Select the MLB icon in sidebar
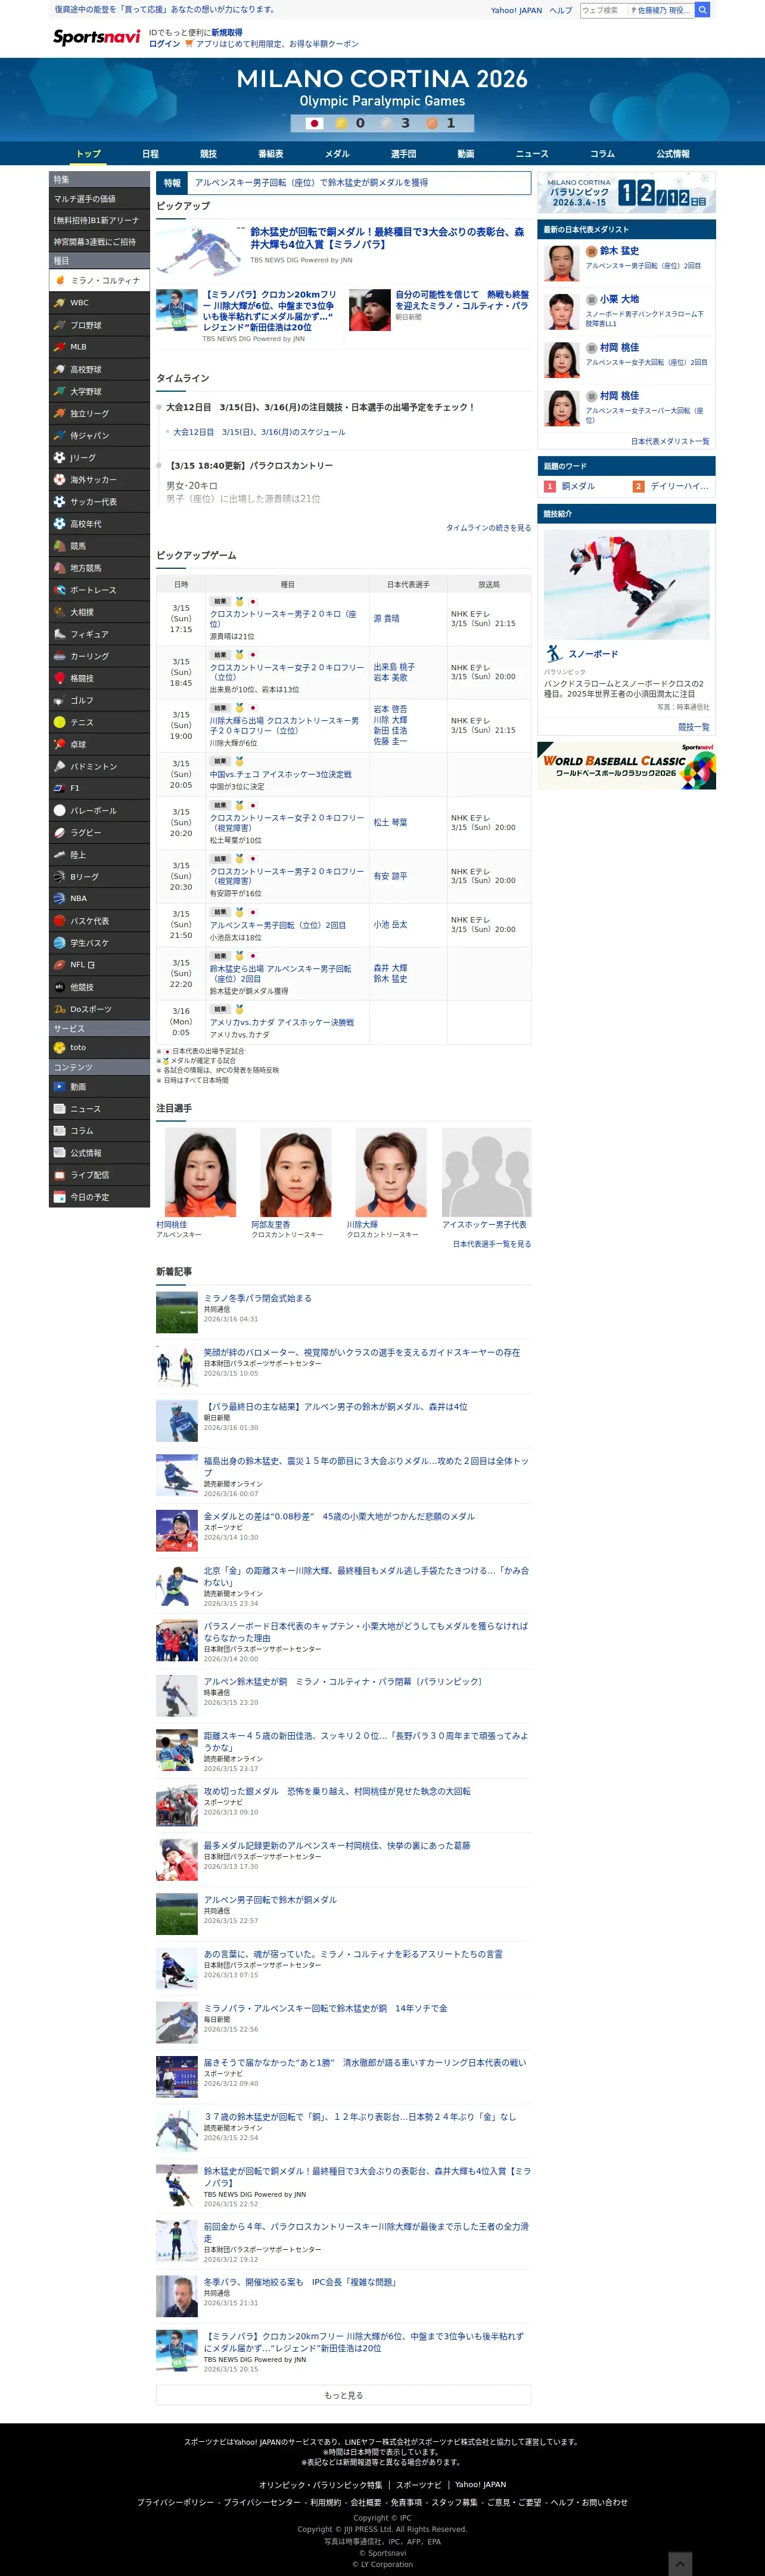Viewport: 765px width, 2576px height. (60, 346)
